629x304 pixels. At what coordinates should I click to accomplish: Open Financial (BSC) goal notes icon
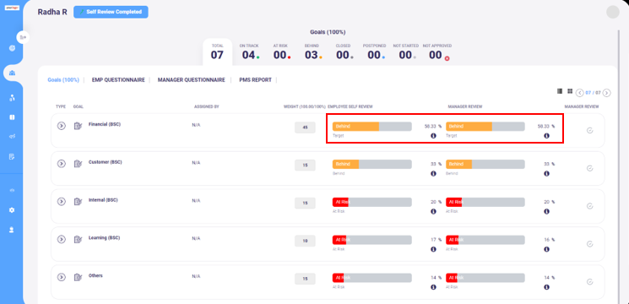point(79,126)
